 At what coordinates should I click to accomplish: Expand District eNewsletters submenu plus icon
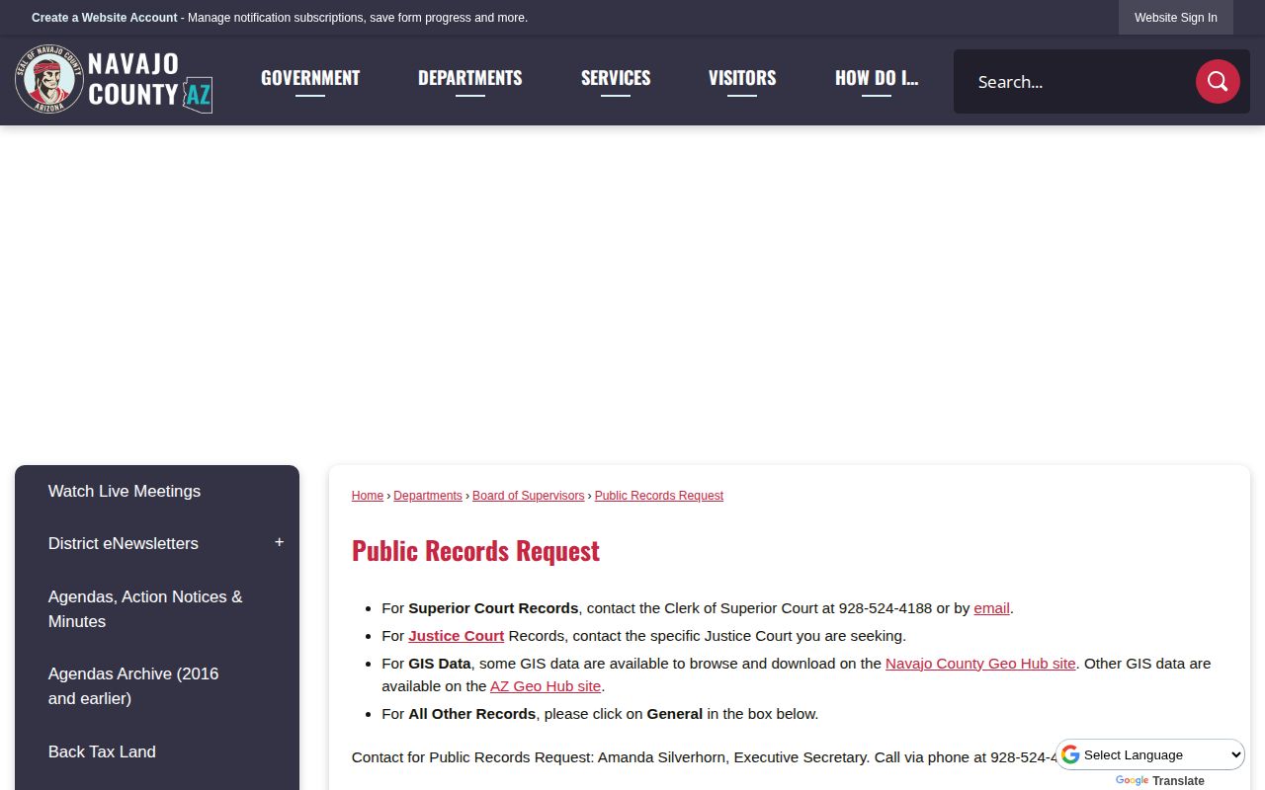(280, 543)
